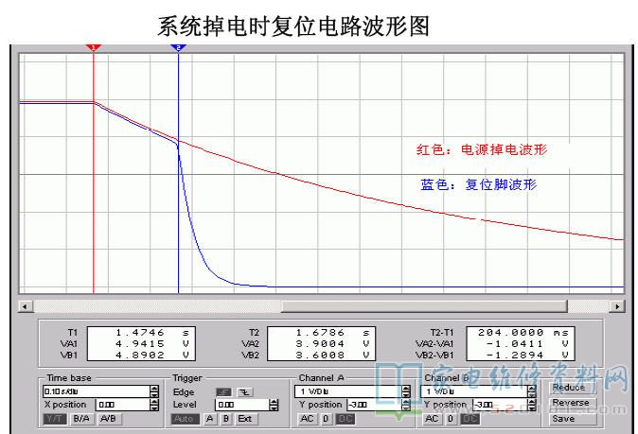Set trigger source to channel A

tap(210, 418)
